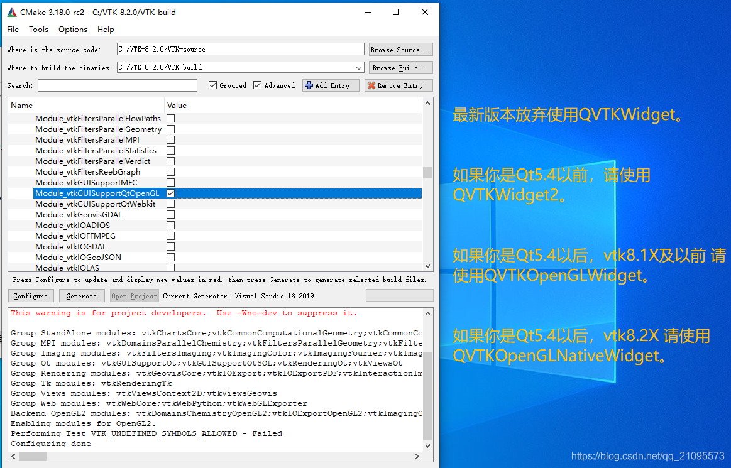Focus the source code path field
The height and width of the screenshot is (468, 731).
click(x=241, y=49)
